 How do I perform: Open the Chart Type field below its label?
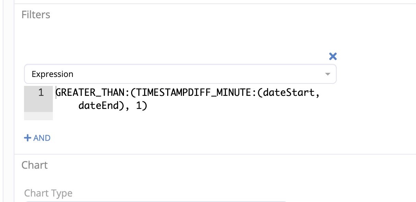[154, 201]
